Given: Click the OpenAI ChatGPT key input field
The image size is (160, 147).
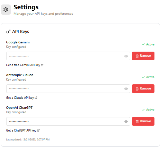Looking at the screenshot, I should tap(68, 121).
